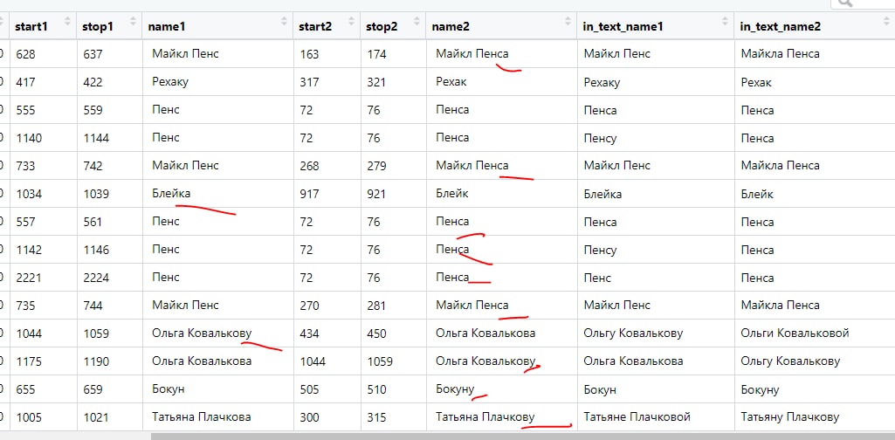Click the in_text_name1 cell Татьяне Плачковой
895x440 pixels.
[x=637, y=417]
